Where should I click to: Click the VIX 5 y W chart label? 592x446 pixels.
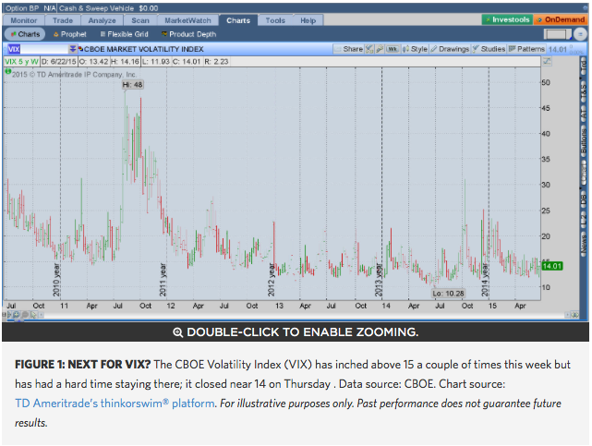pos(21,62)
